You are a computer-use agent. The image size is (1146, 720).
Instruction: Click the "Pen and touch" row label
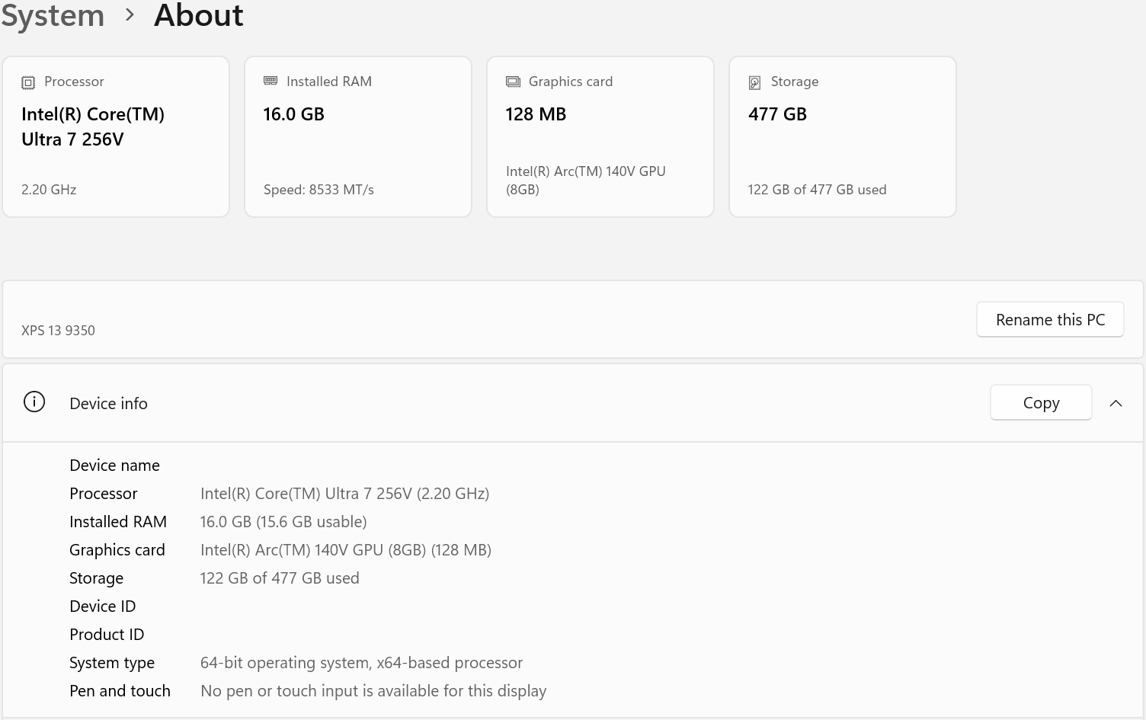[120, 691]
